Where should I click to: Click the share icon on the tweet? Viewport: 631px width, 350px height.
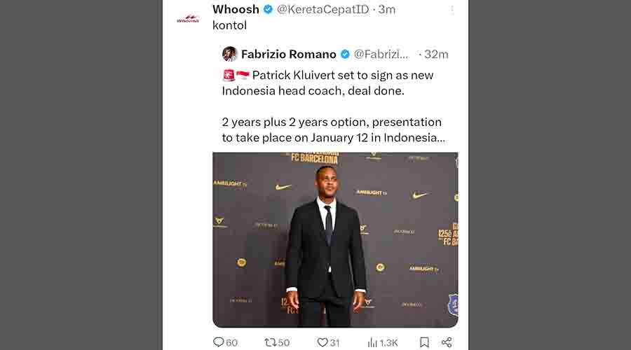click(x=447, y=342)
